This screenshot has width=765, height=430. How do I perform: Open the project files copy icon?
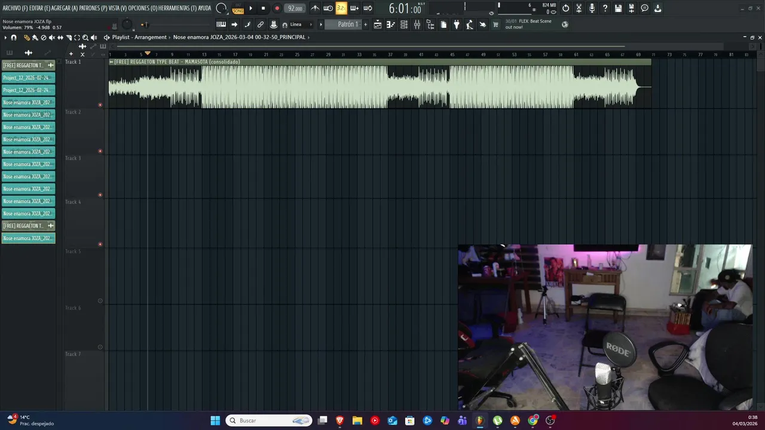click(443, 24)
